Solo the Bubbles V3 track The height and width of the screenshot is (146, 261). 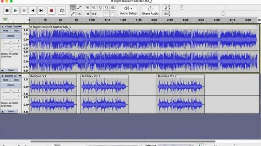[16, 80]
